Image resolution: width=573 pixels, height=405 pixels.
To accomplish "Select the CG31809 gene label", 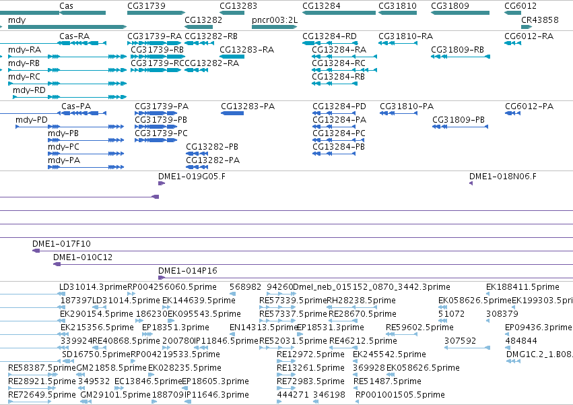I will tap(450, 6).
